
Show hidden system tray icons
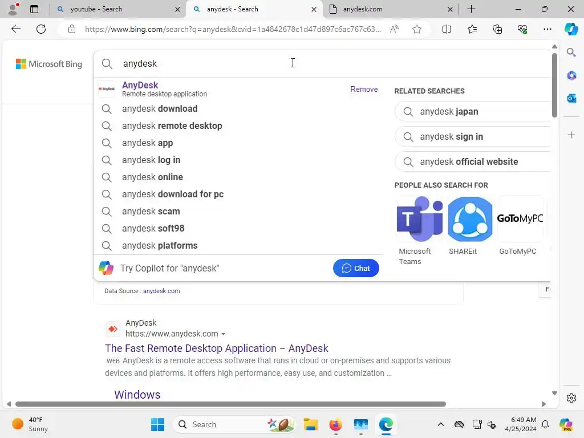[x=441, y=424]
